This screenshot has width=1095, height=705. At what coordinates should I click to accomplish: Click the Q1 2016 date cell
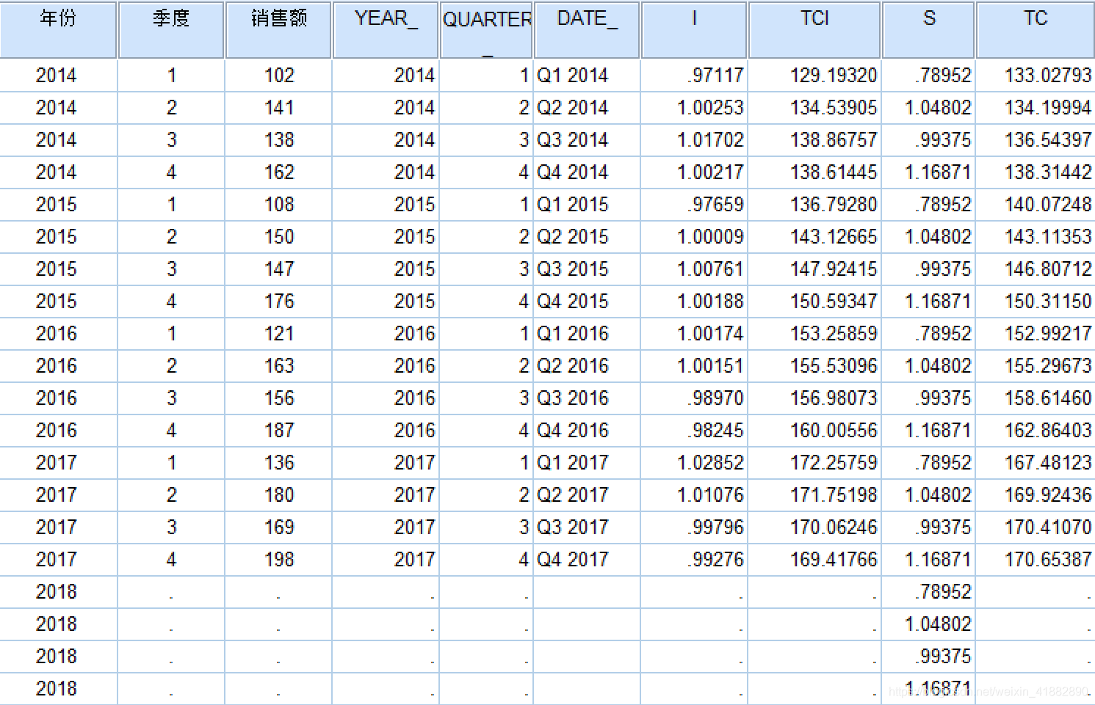(587, 334)
